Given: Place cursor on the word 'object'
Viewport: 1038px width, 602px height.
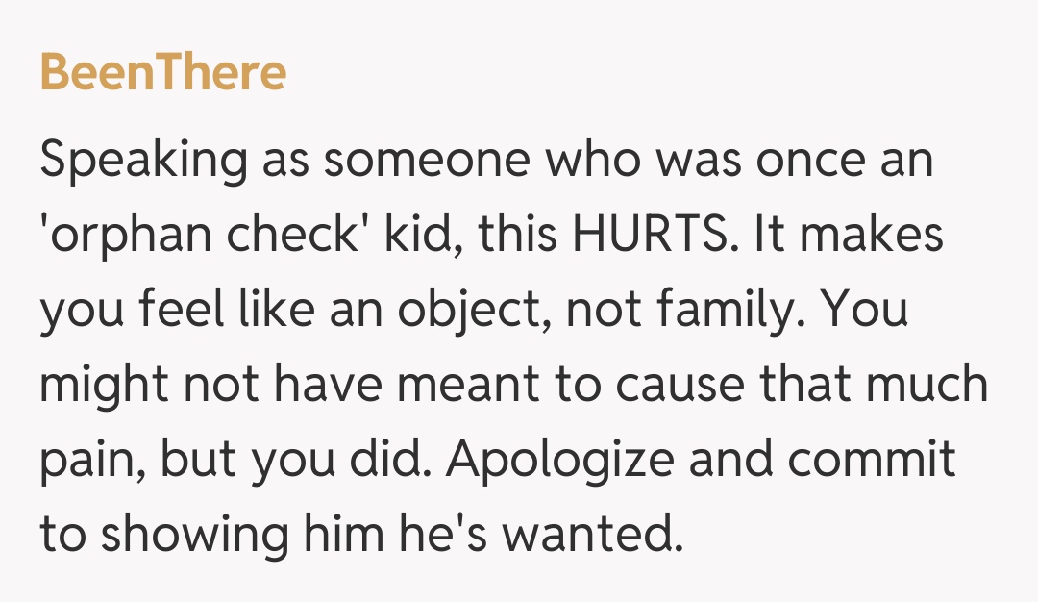Looking at the screenshot, I should pyautogui.click(x=482, y=312).
